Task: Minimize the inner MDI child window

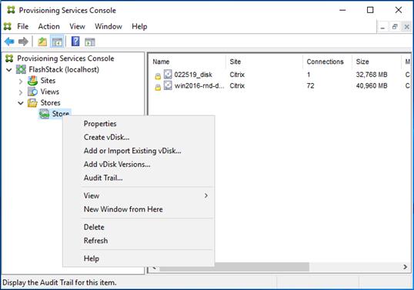Action: (x=383, y=27)
